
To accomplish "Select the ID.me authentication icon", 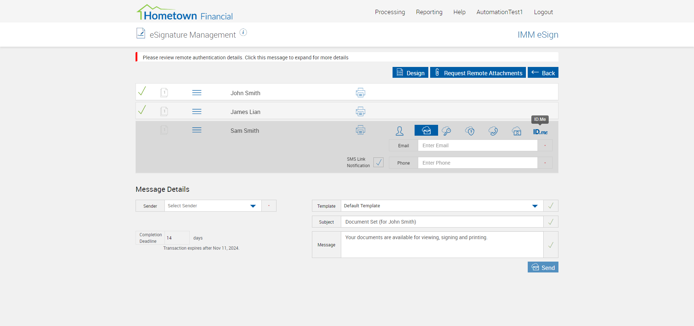I will (540, 132).
